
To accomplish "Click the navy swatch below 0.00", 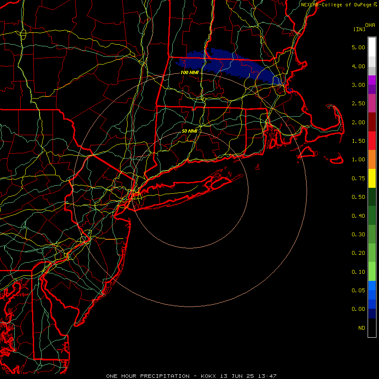I will pos(372,313).
